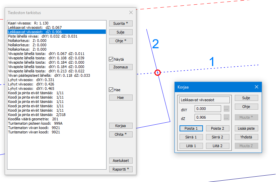Click Poista 1 to delete line 1

pyautogui.click(x=191, y=128)
